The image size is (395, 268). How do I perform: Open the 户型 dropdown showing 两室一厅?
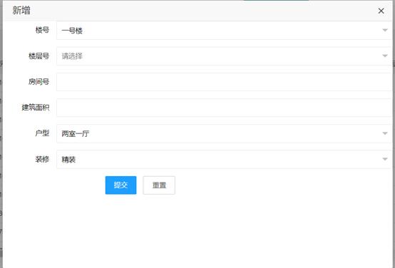click(x=224, y=133)
